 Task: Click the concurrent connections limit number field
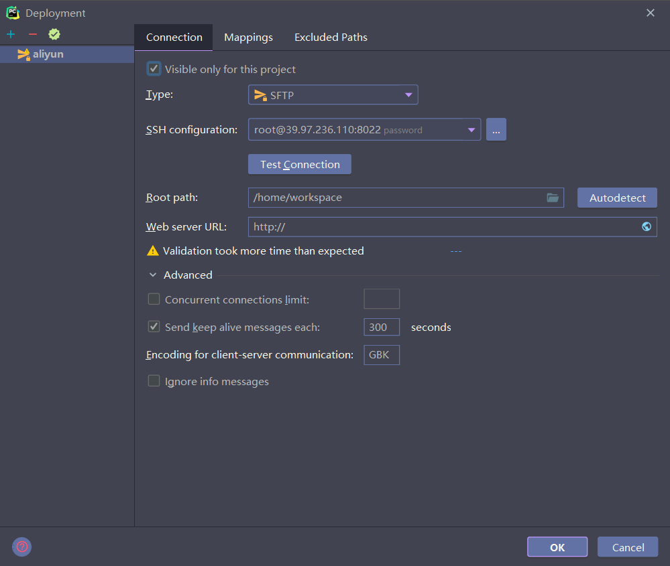[x=382, y=299]
